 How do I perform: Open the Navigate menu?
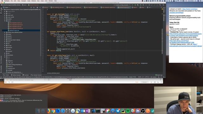click(23, 1)
